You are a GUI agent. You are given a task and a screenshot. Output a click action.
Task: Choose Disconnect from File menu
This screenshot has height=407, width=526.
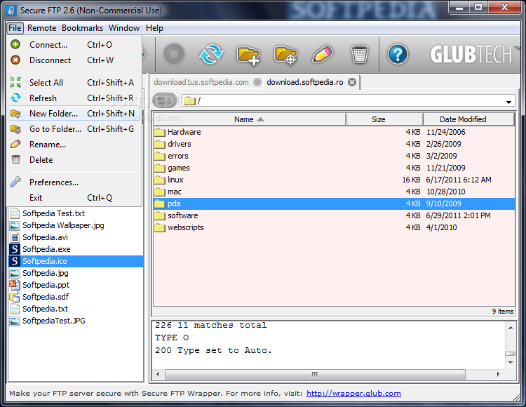click(74, 60)
